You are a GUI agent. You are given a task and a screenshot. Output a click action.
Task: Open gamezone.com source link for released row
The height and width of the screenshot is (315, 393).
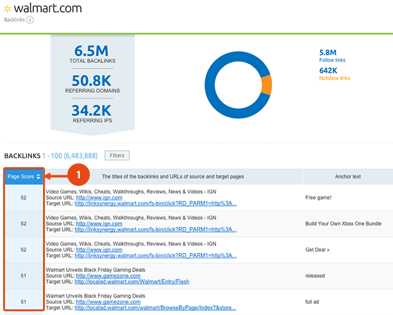[x=109, y=276]
